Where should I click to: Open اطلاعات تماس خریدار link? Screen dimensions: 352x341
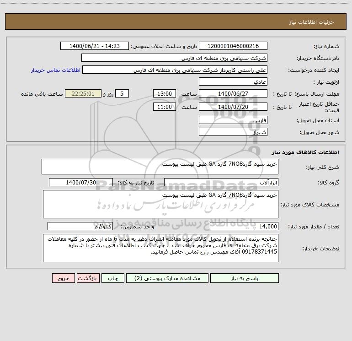56,70
